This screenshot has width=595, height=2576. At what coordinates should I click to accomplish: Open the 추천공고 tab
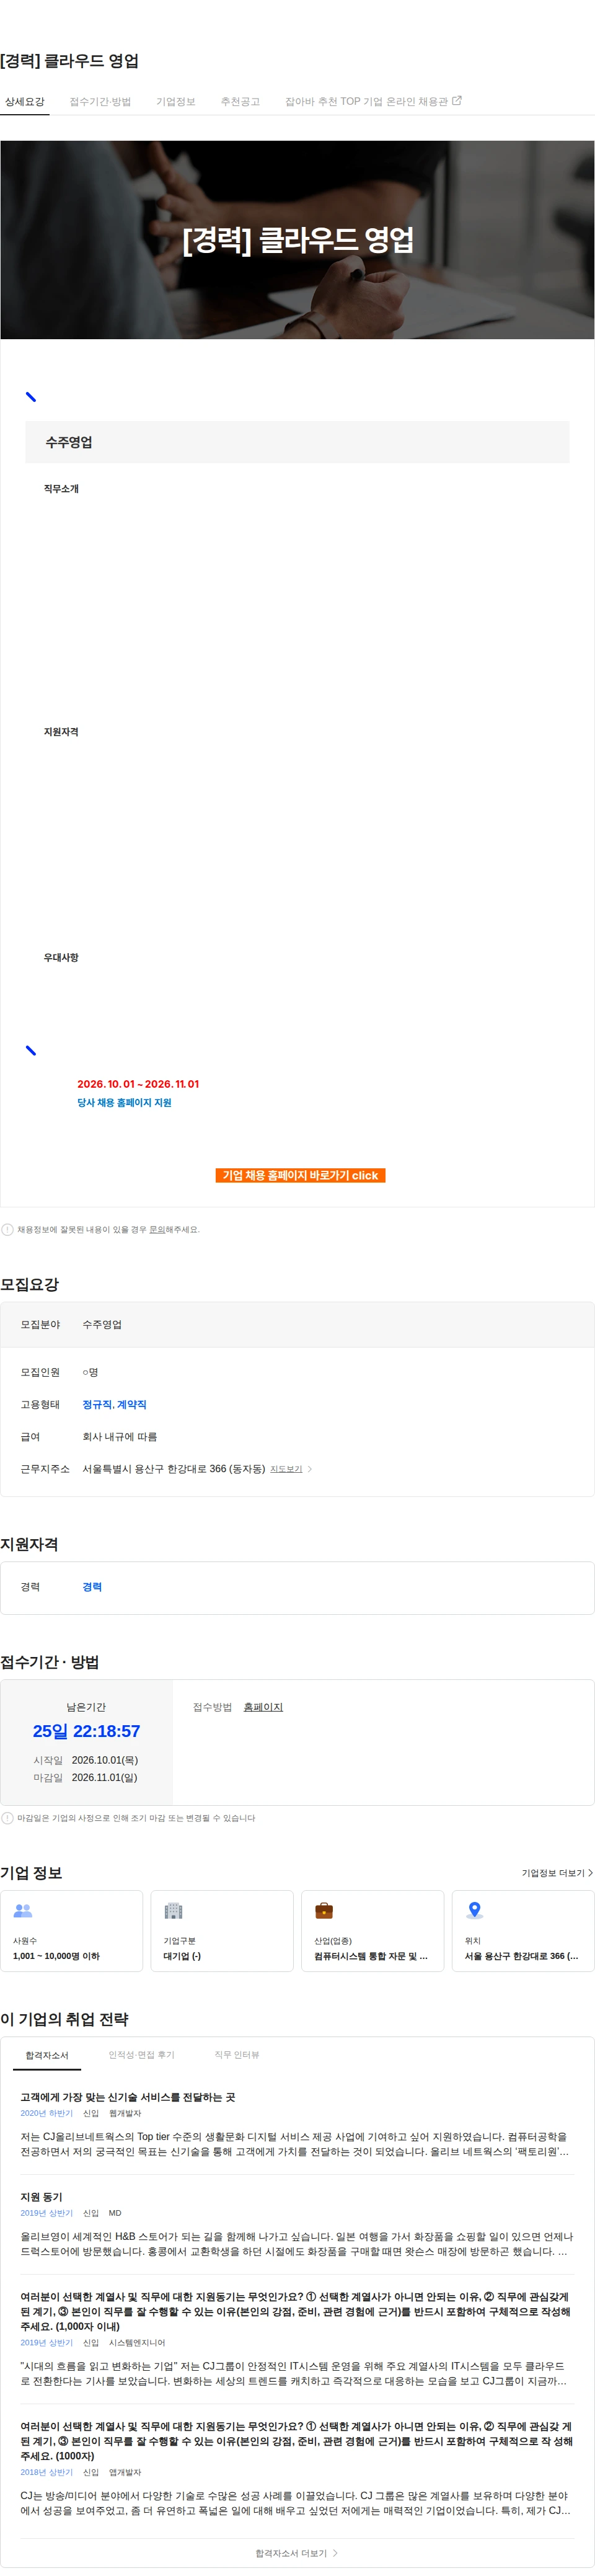(240, 102)
